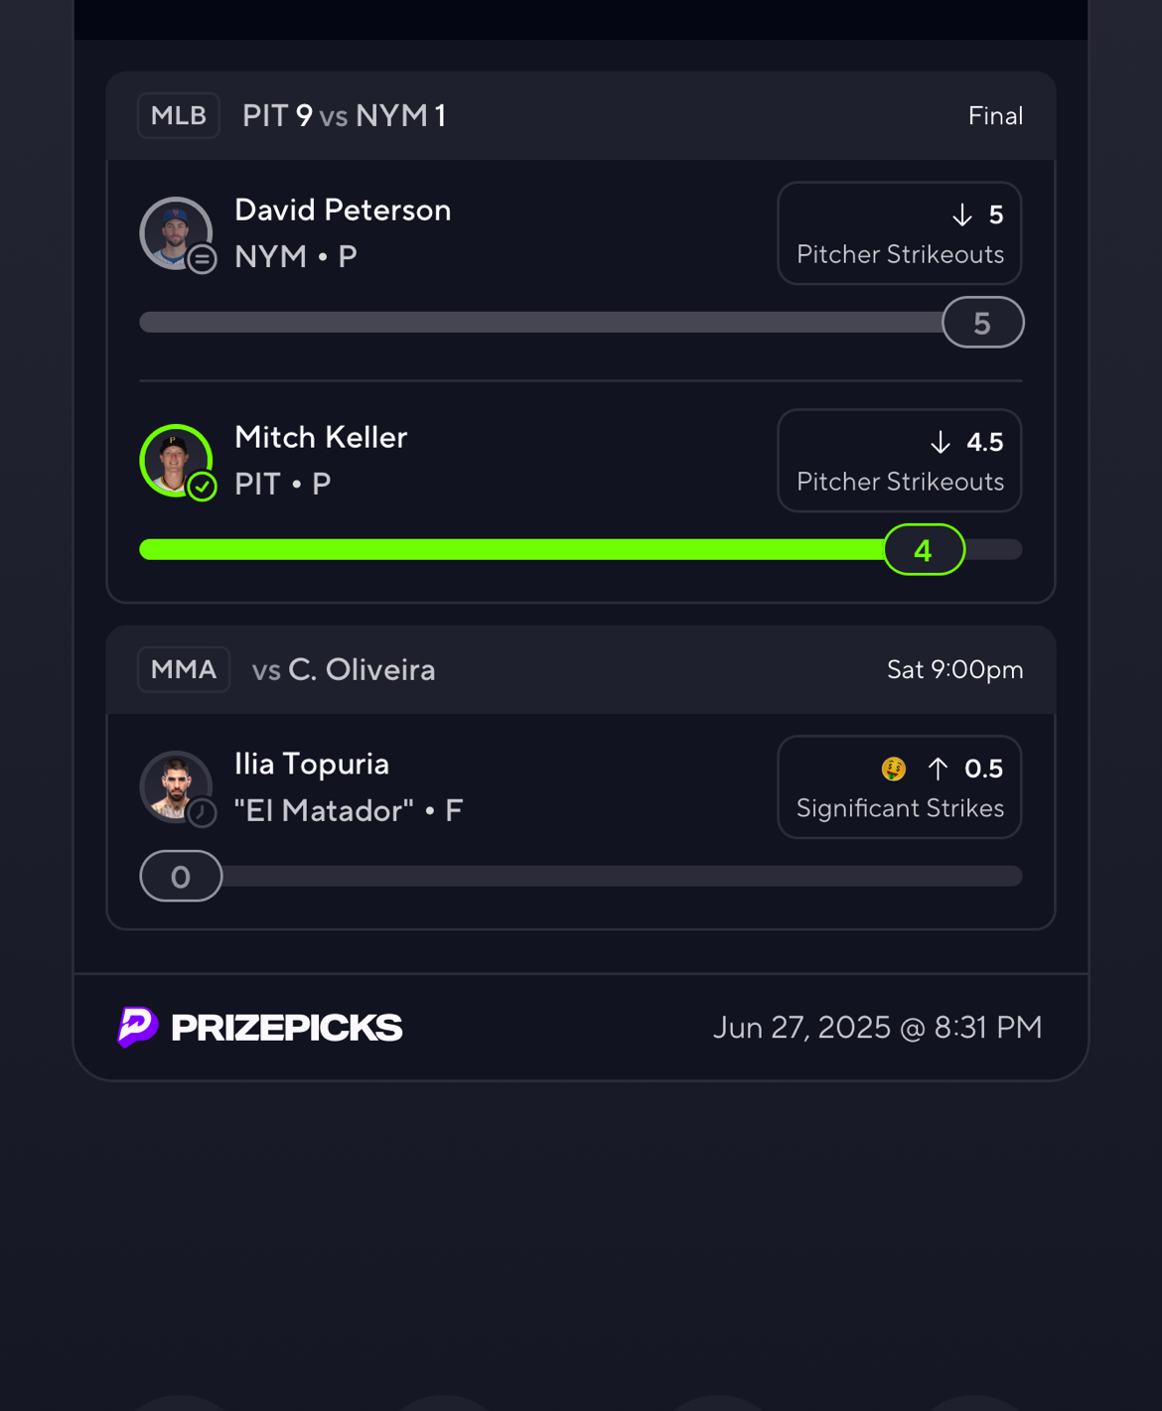The height and width of the screenshot is (1411, 1162).
Task: Open David Peterson's Pitcher Strikeouts box
Action: pyautogui.click(x=900, y=233)
